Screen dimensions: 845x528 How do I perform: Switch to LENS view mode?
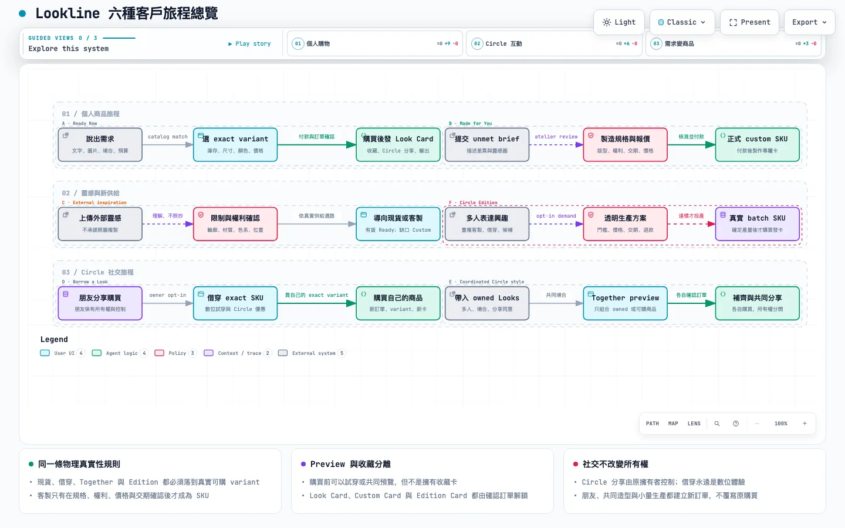pos(694,424)
